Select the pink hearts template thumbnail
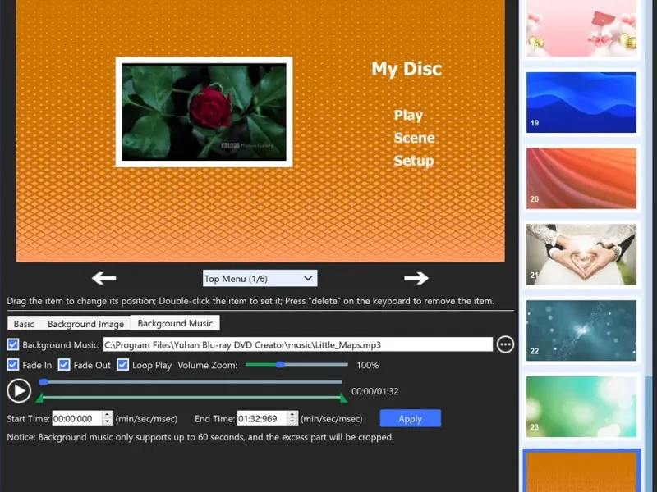The height and width of the screenshot is (492, 657). click(581, 28)
